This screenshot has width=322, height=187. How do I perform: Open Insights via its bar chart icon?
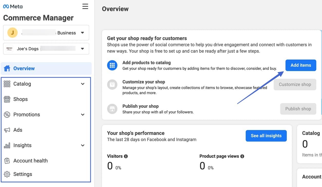pos(7,145)
